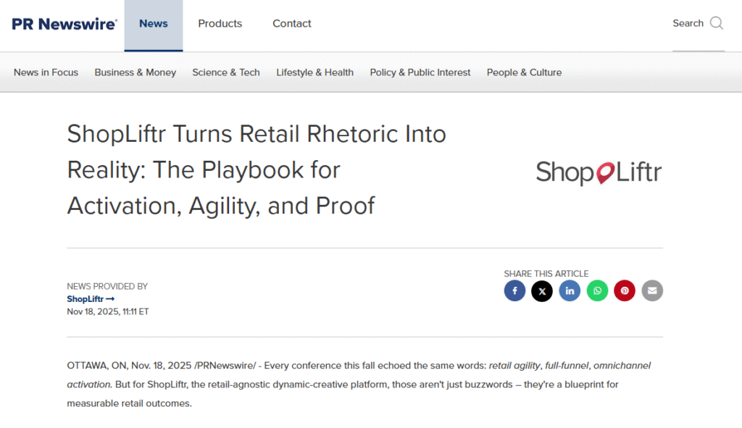Viewport: 742px width, 428px height.
Task: Share article on LinkedIn
Action: [570, 291]
